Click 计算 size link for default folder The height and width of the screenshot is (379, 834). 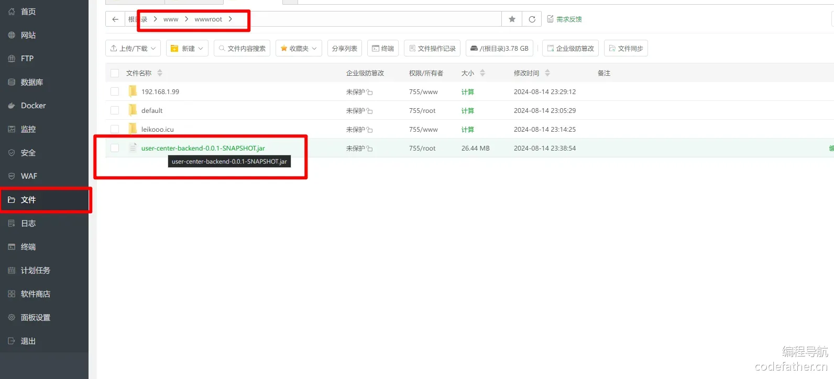pyautogui.click(x=467, y=111)
